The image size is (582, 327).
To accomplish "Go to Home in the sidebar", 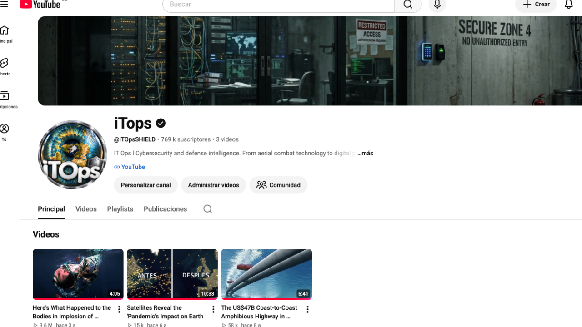I will pyautogui.click(x=5, y=34).
